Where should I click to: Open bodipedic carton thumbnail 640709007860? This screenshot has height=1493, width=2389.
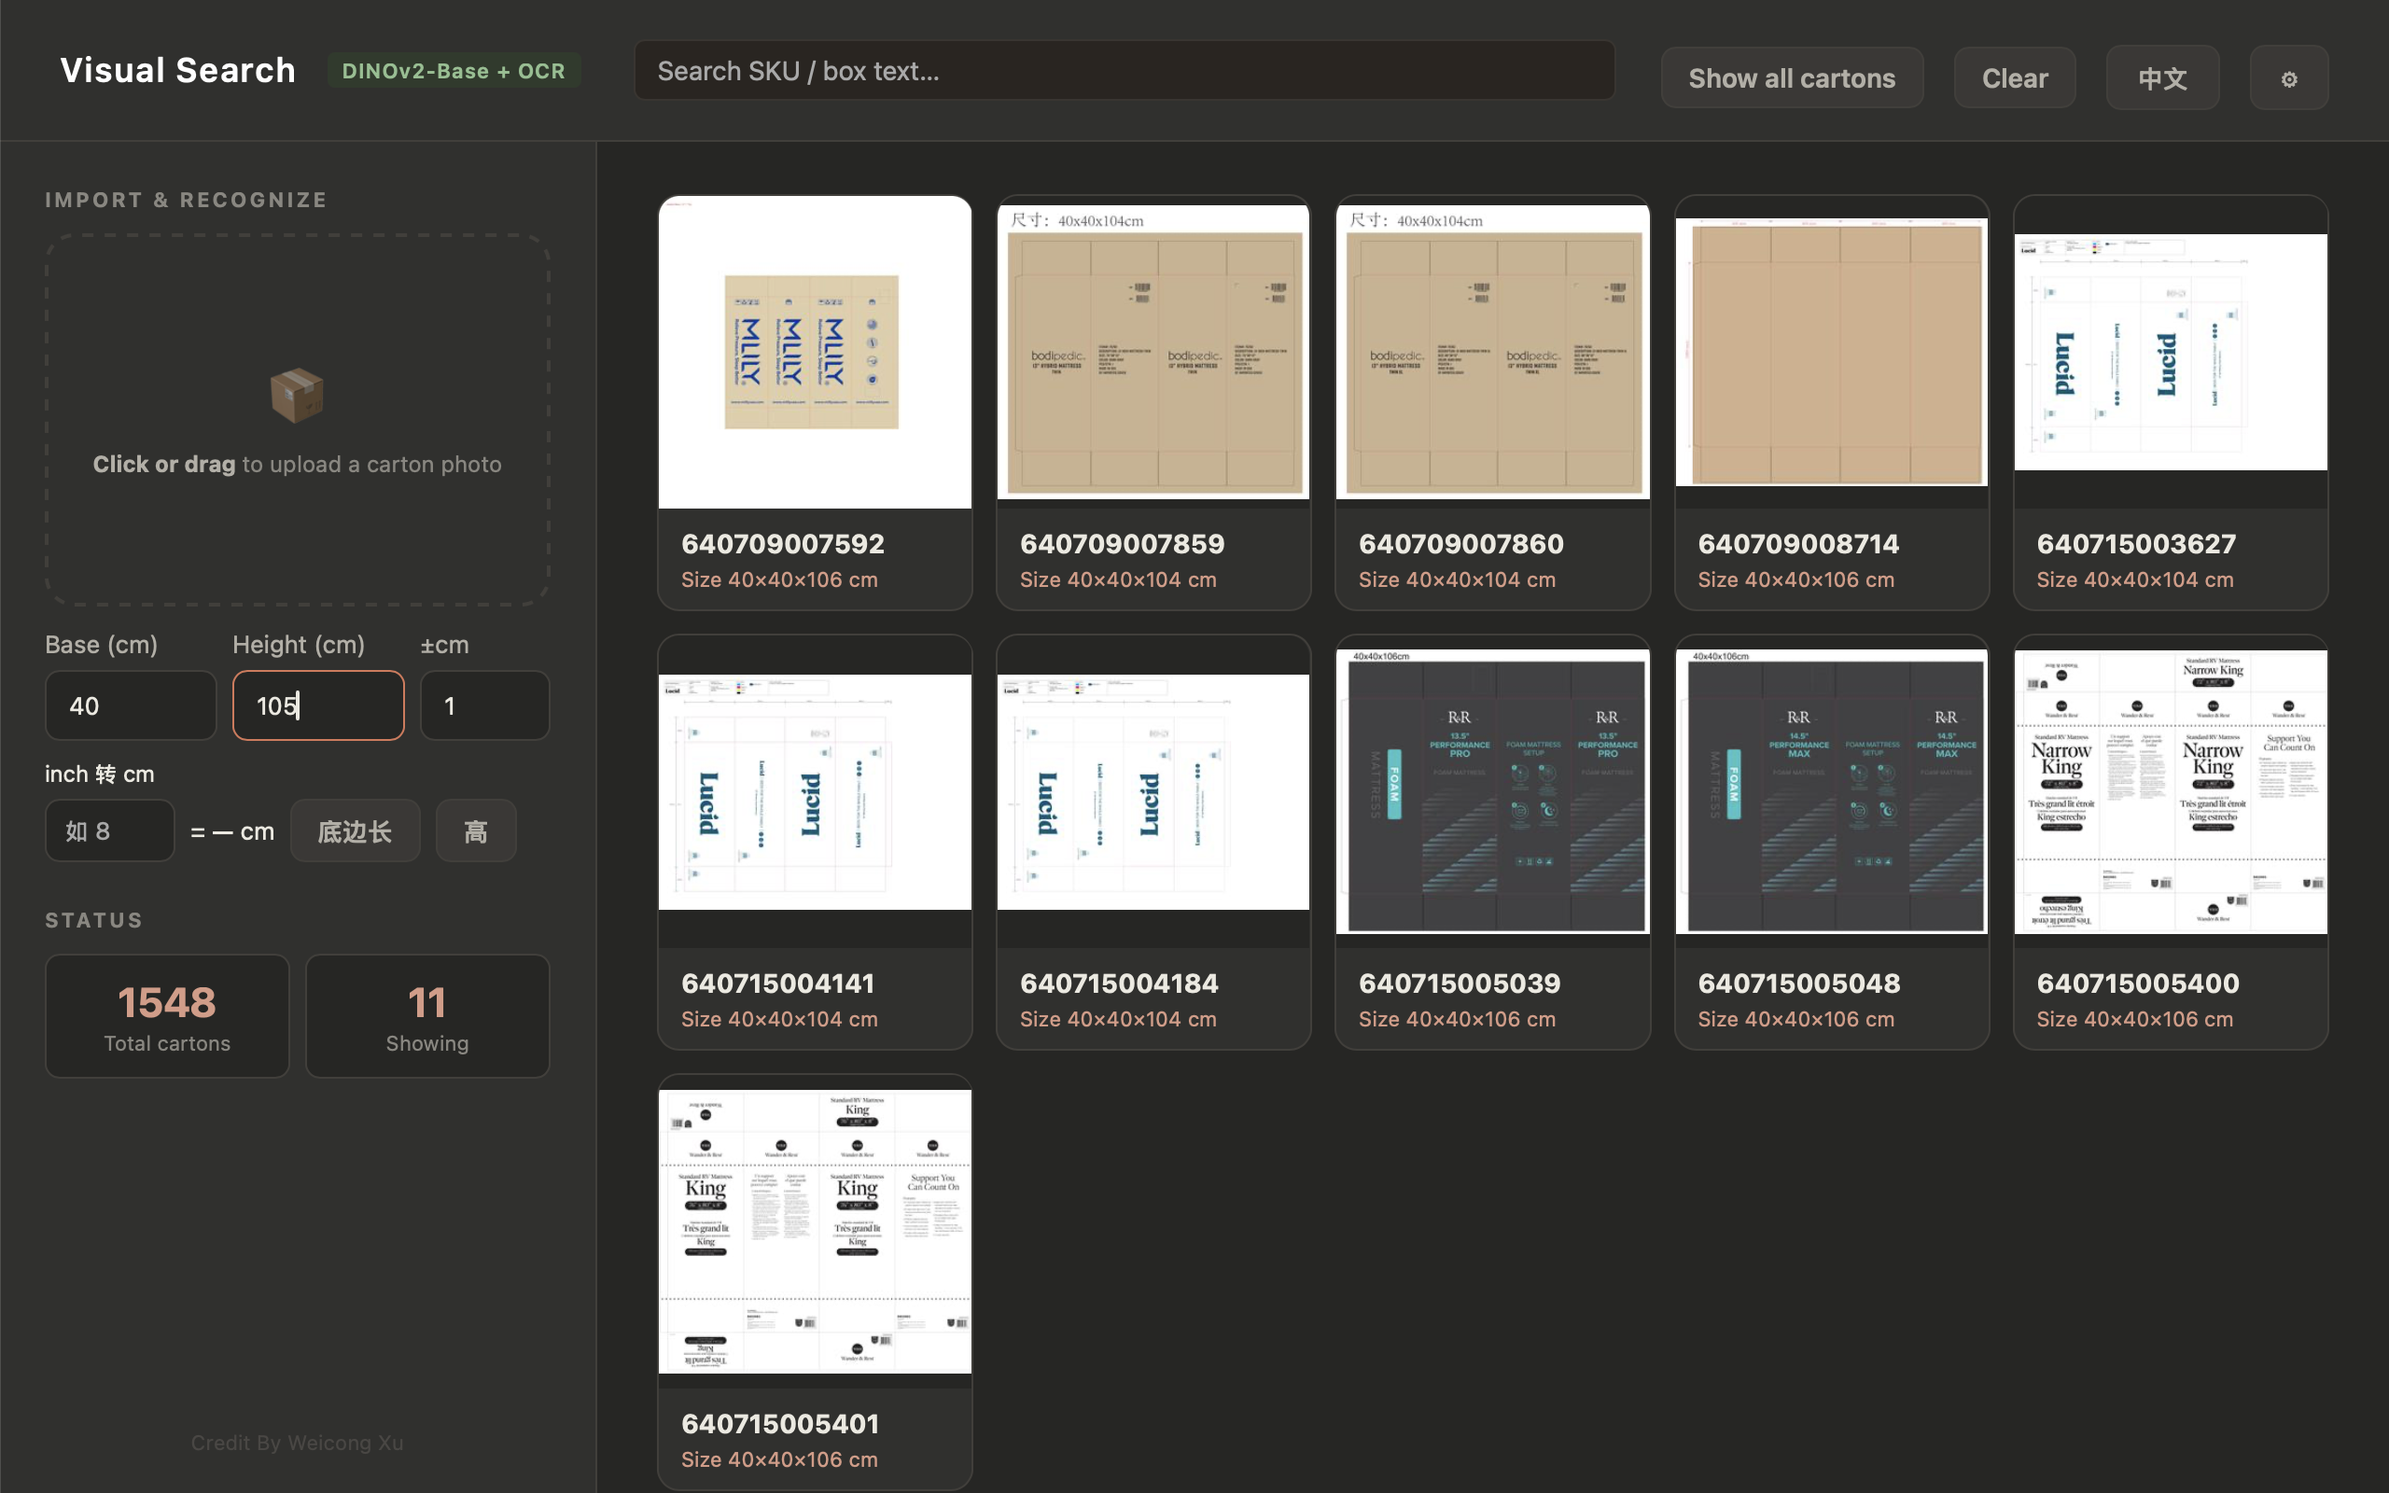click(1491, 353)
